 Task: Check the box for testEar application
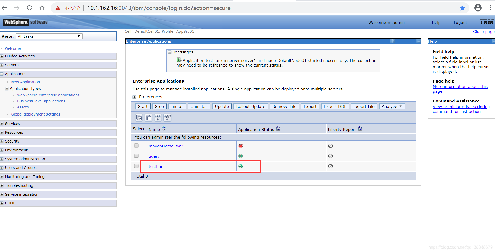pos(136,166)
